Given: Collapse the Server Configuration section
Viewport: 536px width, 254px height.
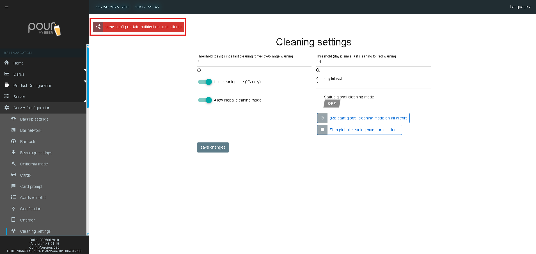Looking at the screenshot, I should coord(32,108).
